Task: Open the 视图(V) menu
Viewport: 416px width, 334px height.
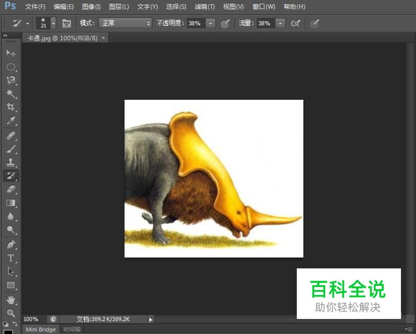Action: [x=233, y=7]
